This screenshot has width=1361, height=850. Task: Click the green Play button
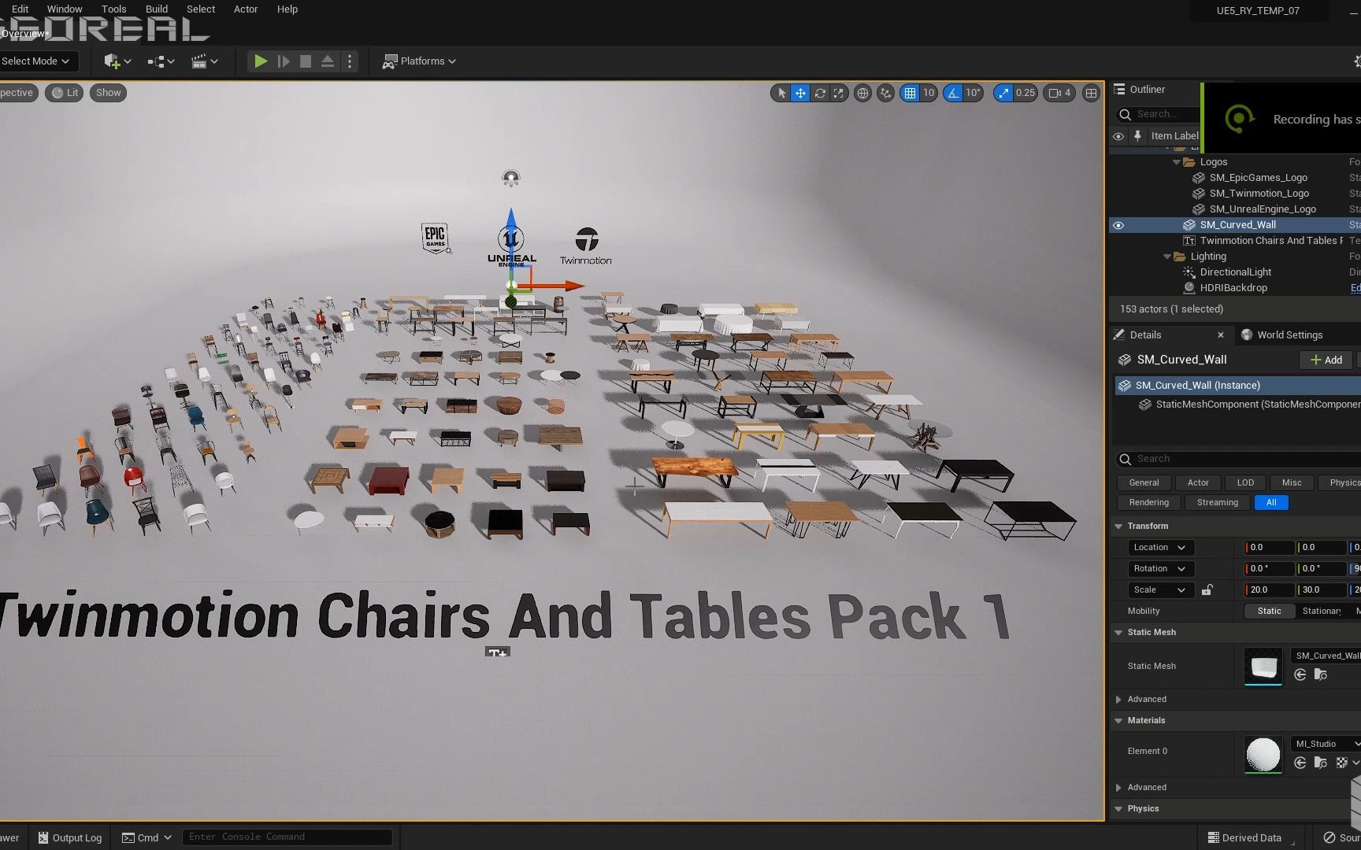click(x=261, y=61)
